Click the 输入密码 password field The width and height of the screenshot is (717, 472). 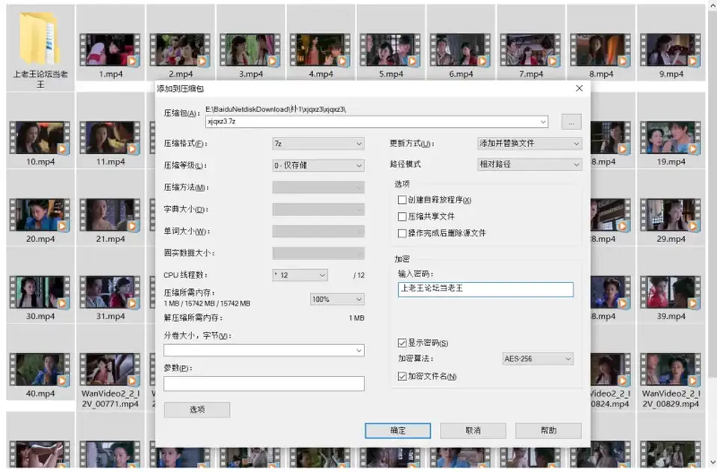[485, 290]
